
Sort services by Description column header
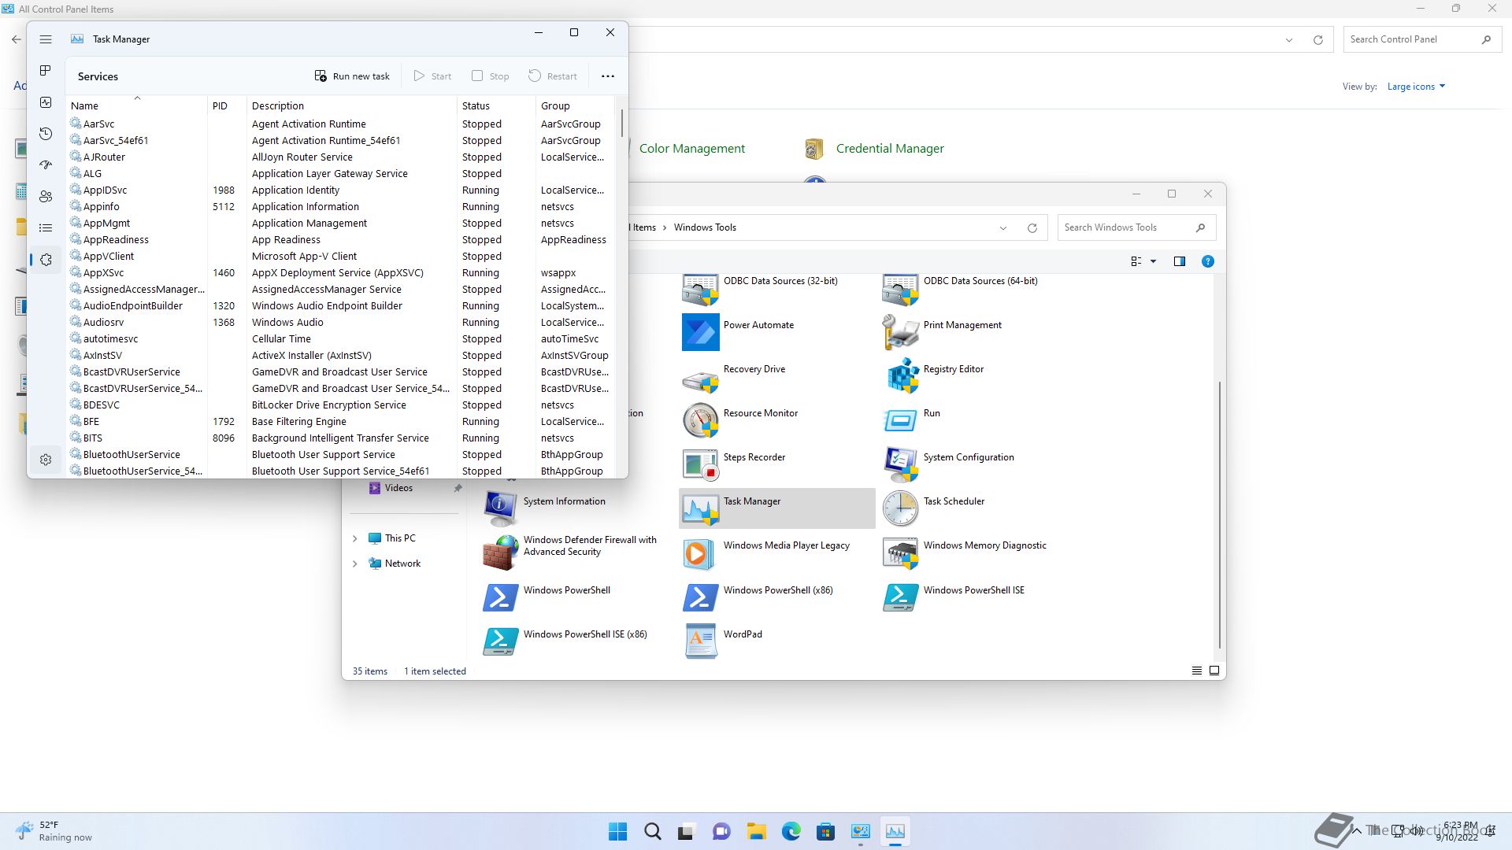pyautogui.click(x=352, y=105)
